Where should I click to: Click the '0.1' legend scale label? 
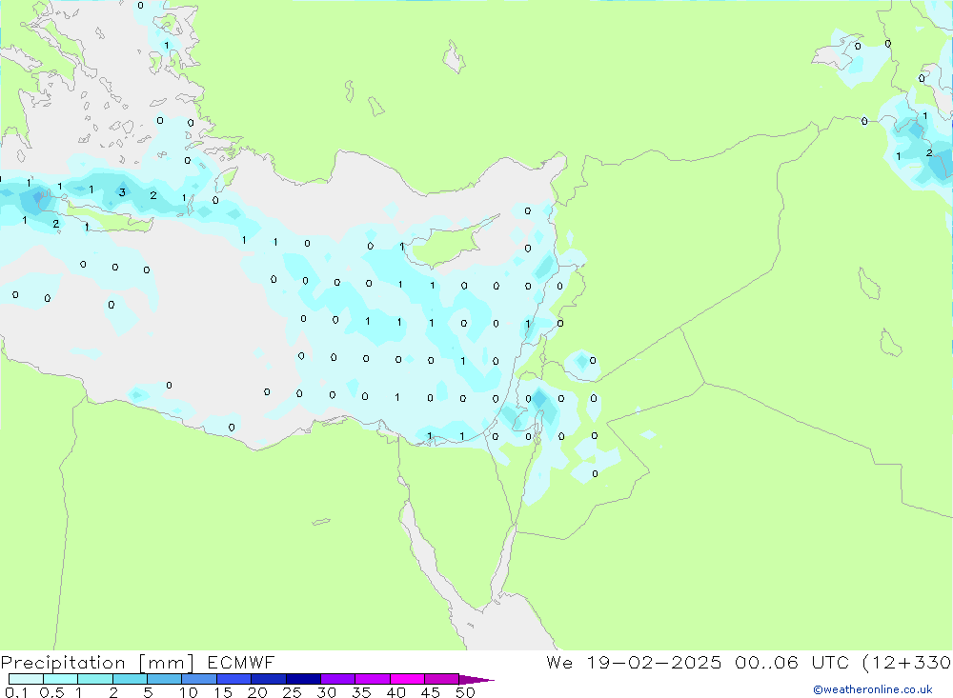(16, 692)
